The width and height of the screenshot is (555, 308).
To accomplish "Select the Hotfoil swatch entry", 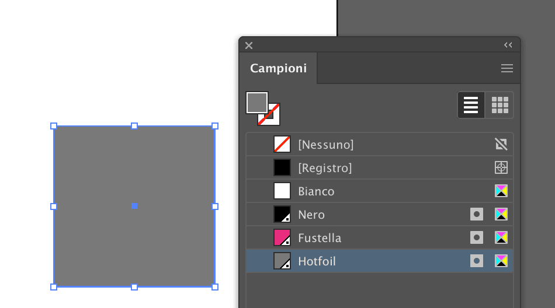I will tap(317, 261).
